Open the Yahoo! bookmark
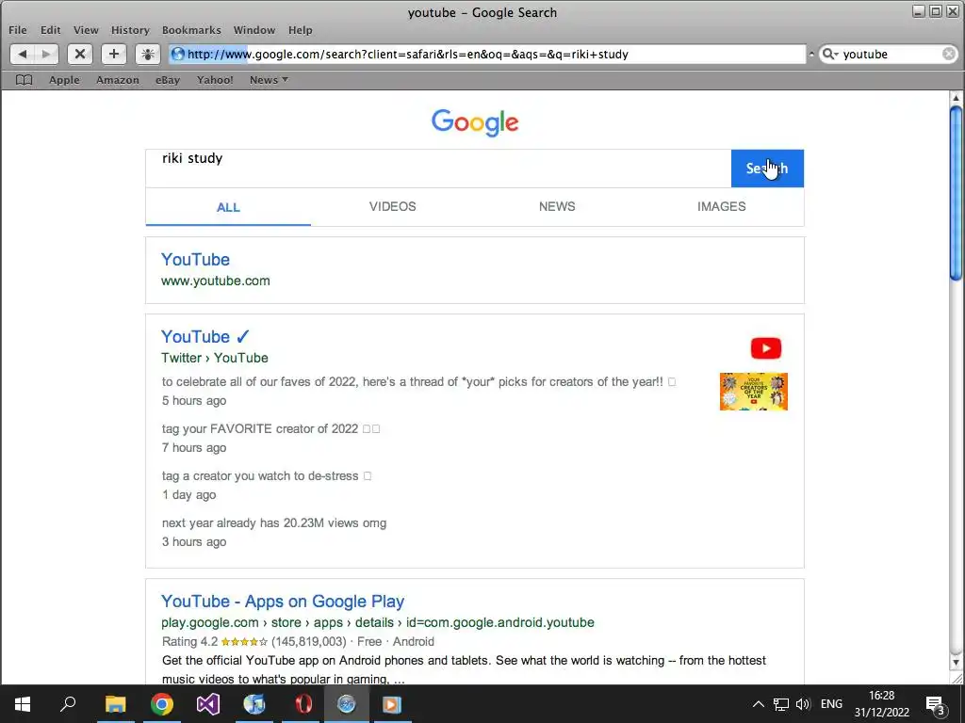The height and width of the screenshot is (723, 965). coord(215,80)
